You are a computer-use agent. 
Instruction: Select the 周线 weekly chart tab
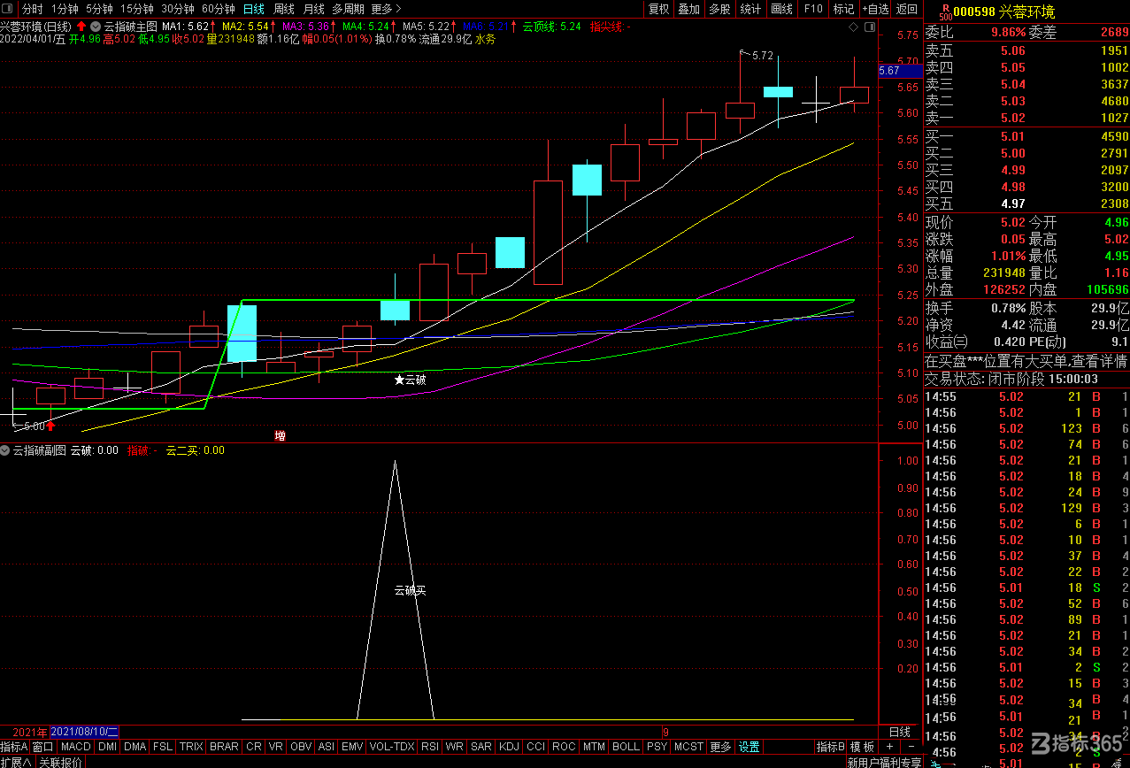283,9
